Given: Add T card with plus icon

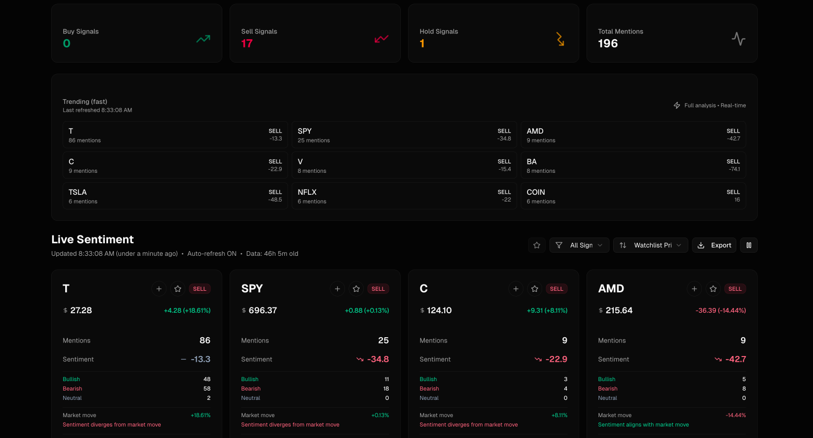Looking at the screenshot, I should click(159, 289).
